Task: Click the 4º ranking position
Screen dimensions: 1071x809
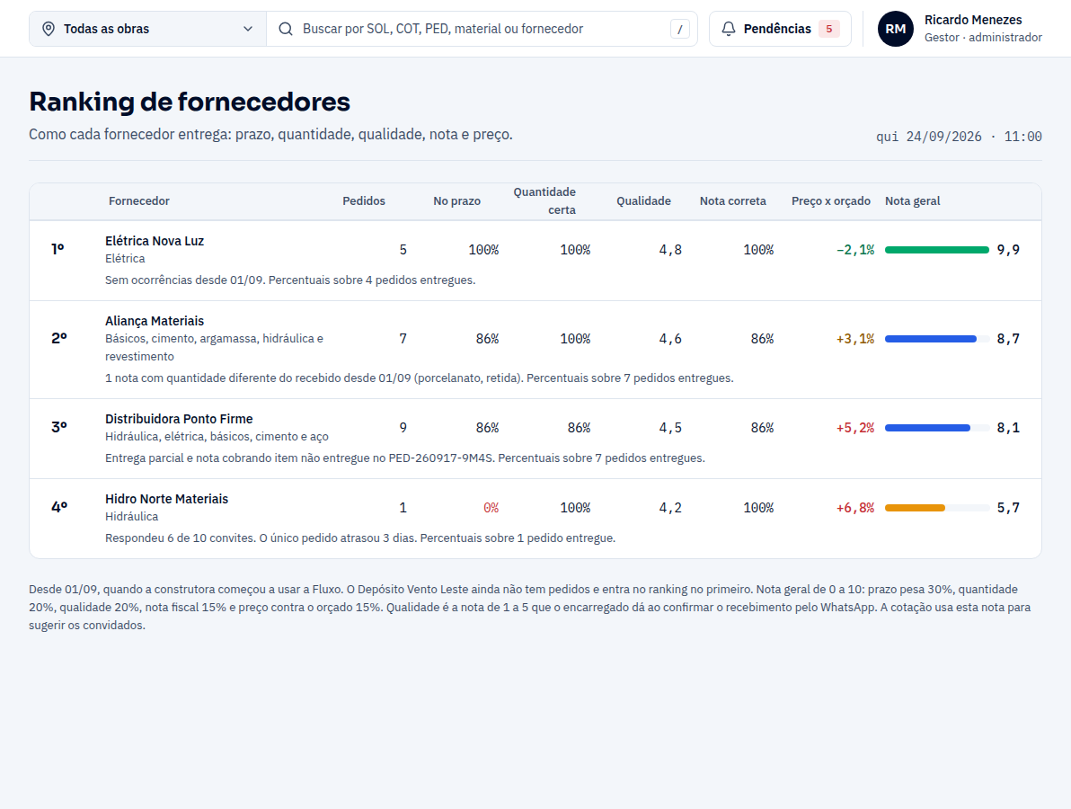Action: pos(59,506)
